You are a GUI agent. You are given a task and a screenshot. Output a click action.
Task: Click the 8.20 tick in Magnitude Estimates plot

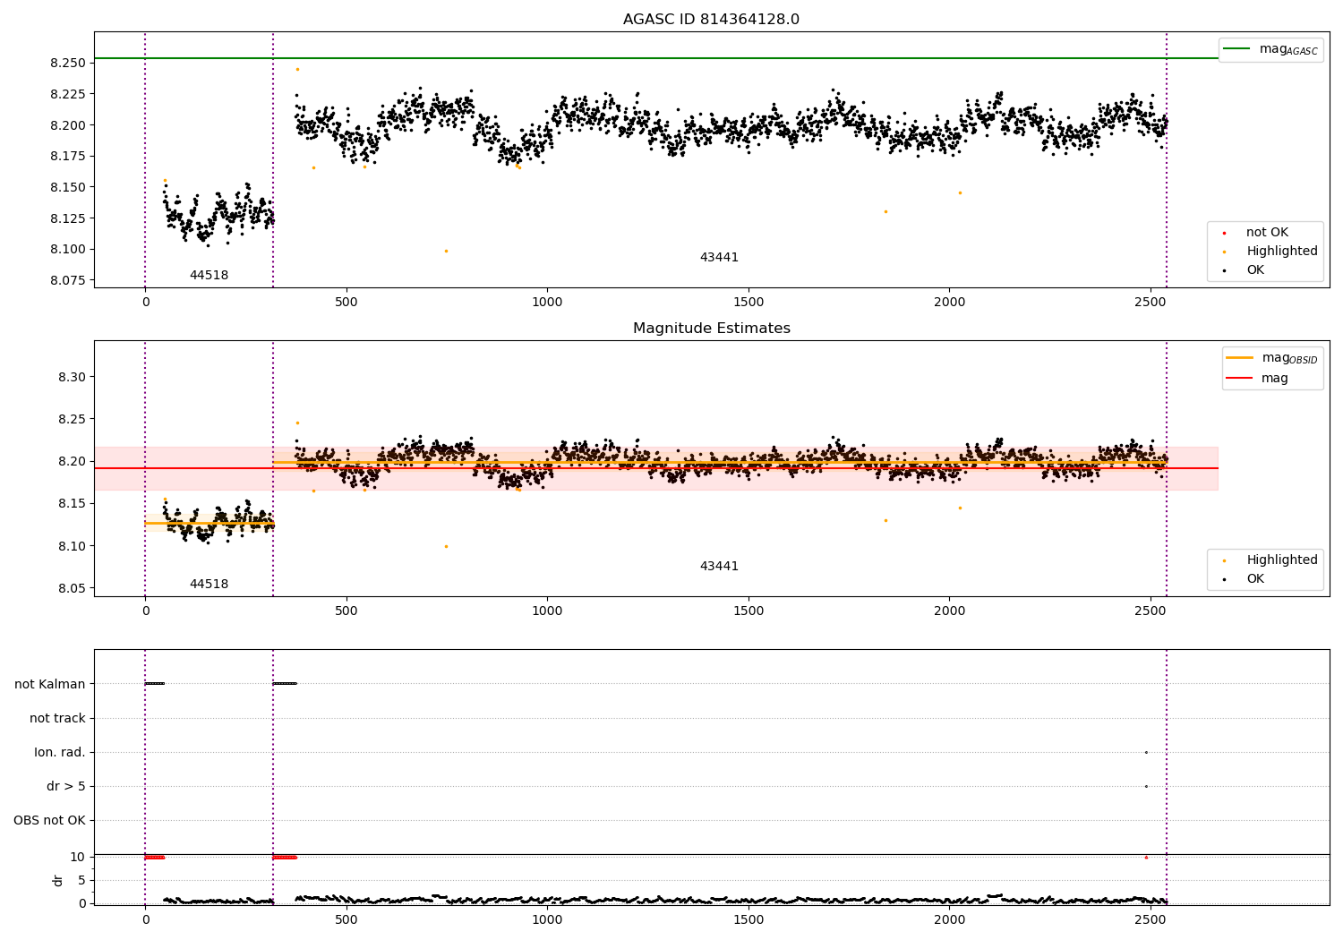pyautogui.click(x=72, y=462)
